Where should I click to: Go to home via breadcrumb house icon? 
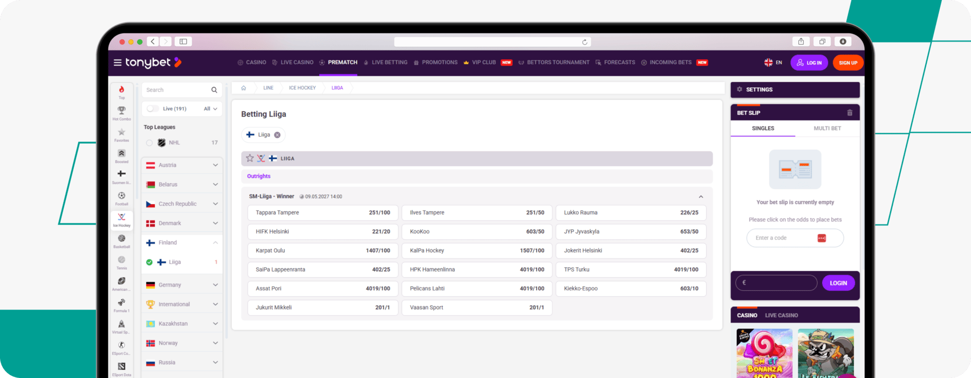click(243, 88)
